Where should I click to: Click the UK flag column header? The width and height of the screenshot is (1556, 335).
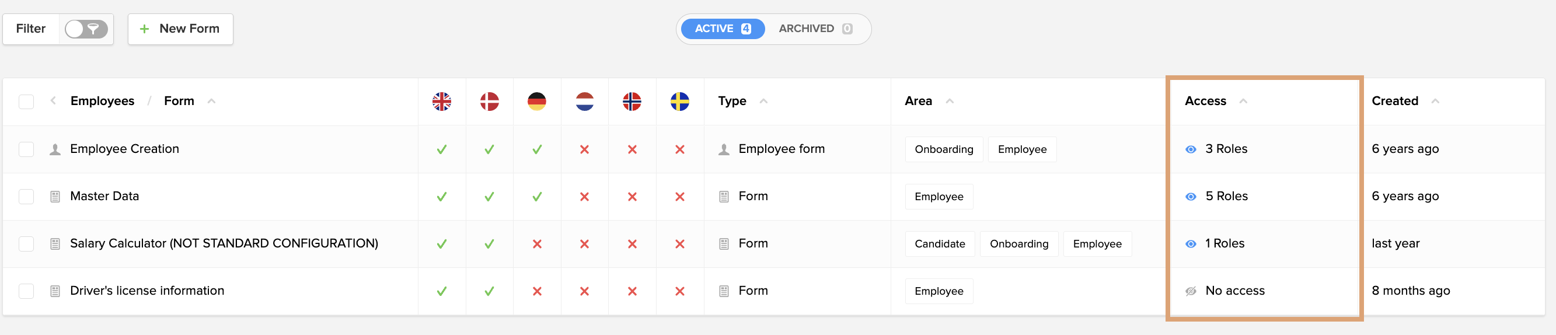442,102
